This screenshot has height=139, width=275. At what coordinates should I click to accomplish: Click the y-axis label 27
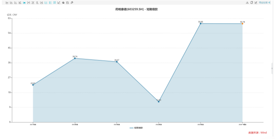click(9, 78)
